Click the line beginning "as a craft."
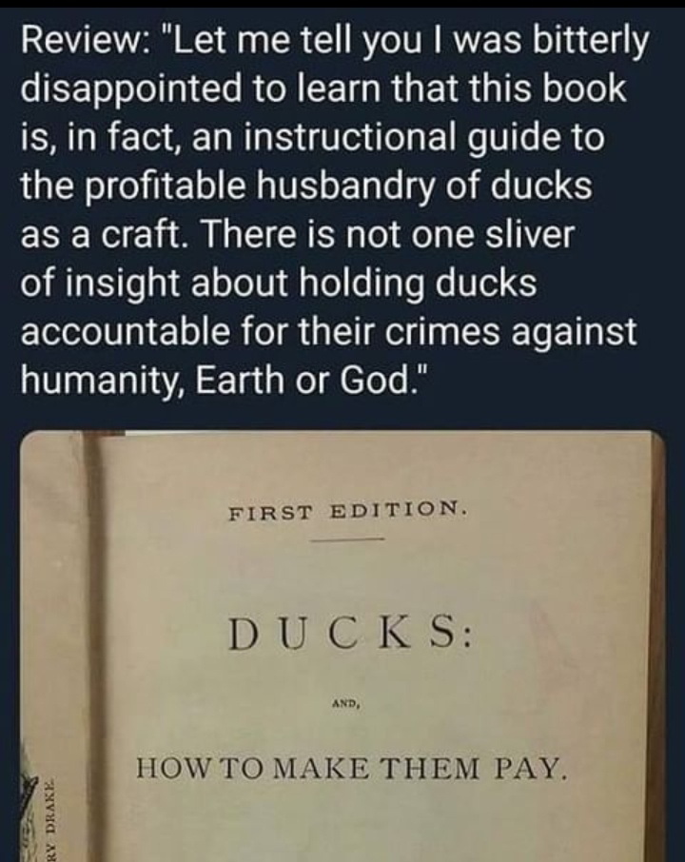 click(297, 235)
